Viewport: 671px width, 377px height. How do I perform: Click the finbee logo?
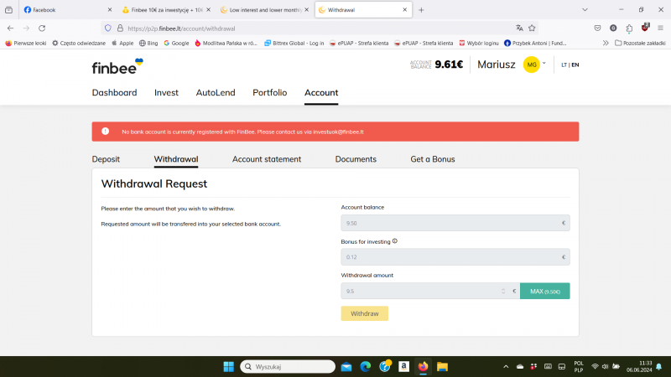117,65
